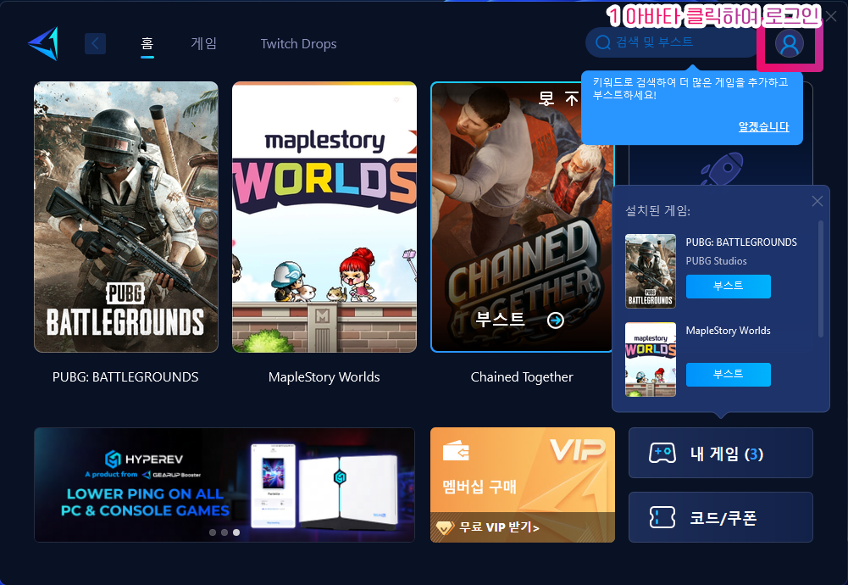
Task: Close the installed games popup
Action: click(x=817, y=201)
